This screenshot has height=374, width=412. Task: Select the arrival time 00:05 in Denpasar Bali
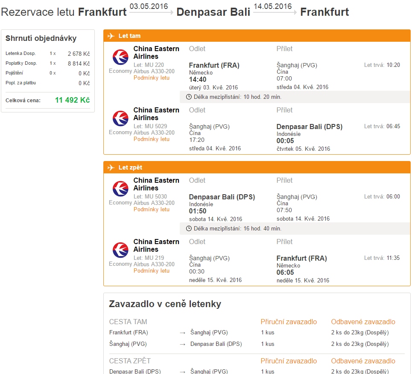pyautogui.click(x=285, y=141)
